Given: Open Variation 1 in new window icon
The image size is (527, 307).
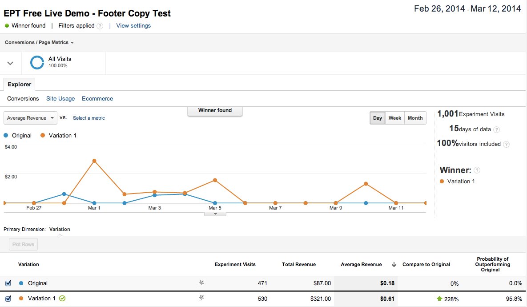Looking at the screenshot, I should 201,298.
